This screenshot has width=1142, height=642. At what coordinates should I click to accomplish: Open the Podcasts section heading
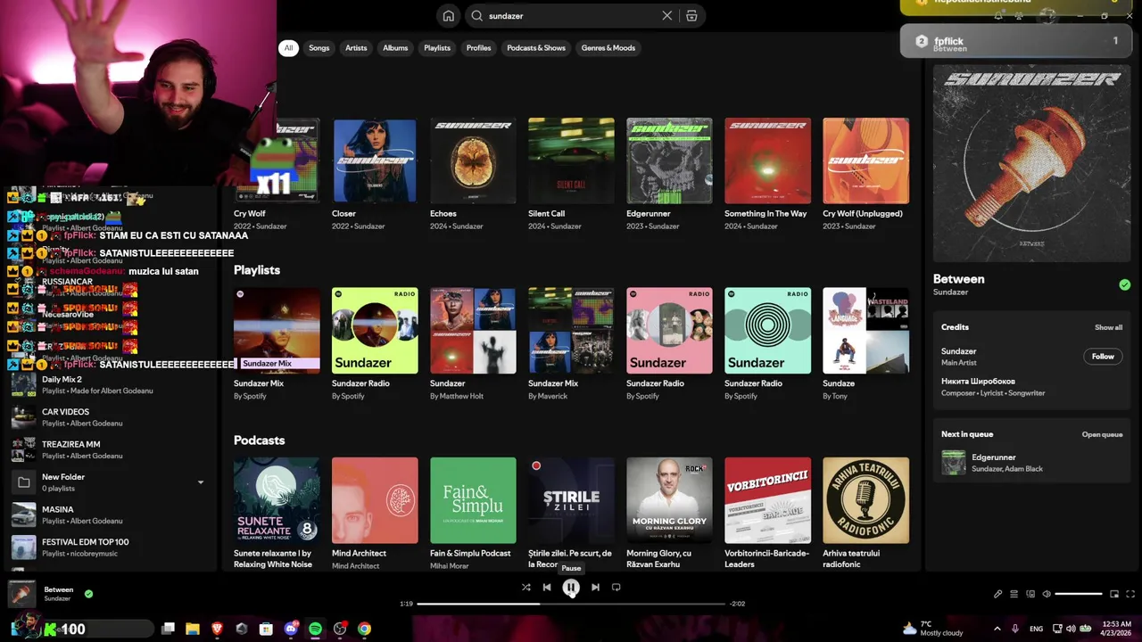pos(260,440)
